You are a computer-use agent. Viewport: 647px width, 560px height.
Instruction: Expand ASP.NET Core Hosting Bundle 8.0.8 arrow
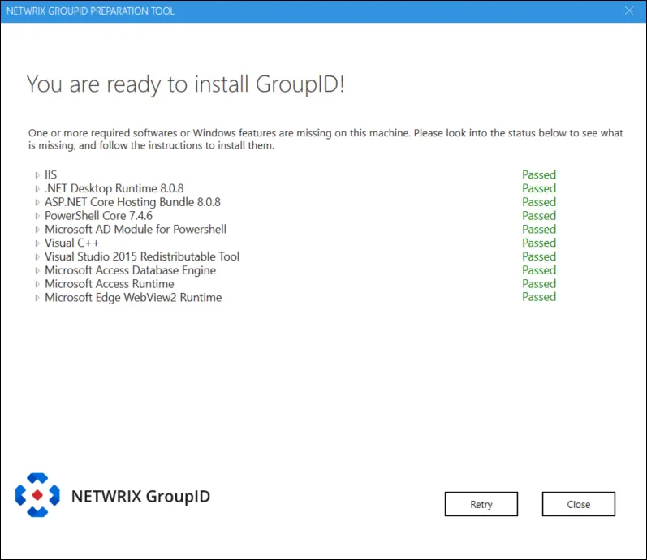(37, 202)
